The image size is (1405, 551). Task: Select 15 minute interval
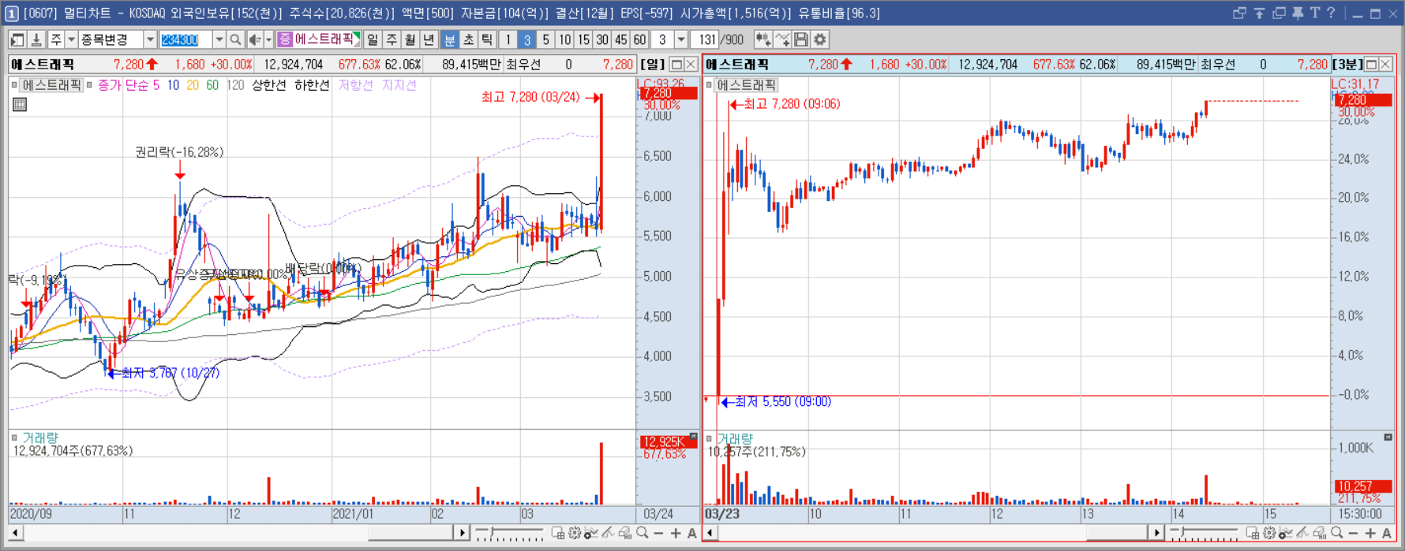583,39
